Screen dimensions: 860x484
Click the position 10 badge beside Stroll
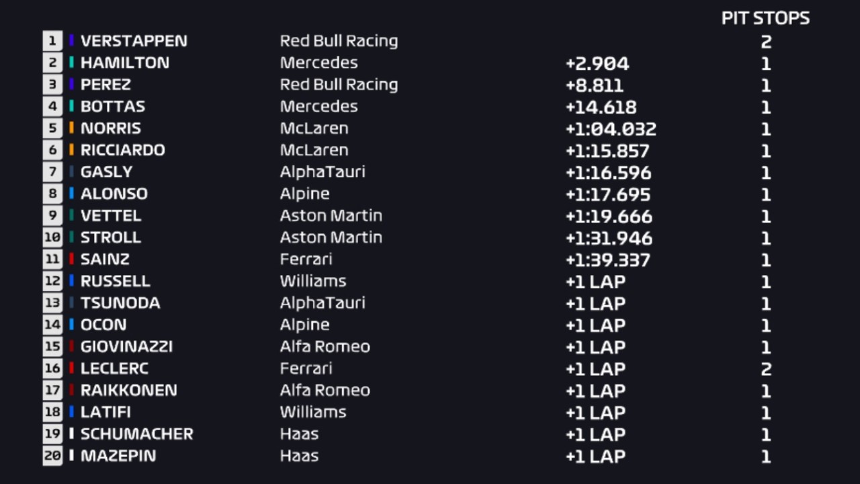tap(52, 237)
